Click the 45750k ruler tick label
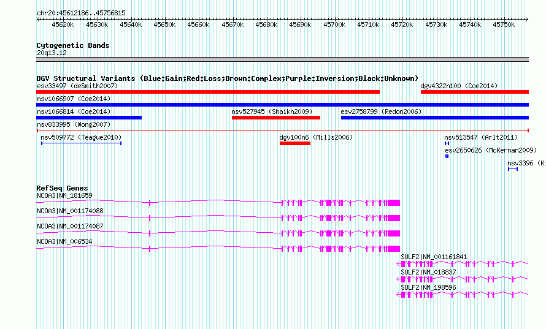 (504, 25)
